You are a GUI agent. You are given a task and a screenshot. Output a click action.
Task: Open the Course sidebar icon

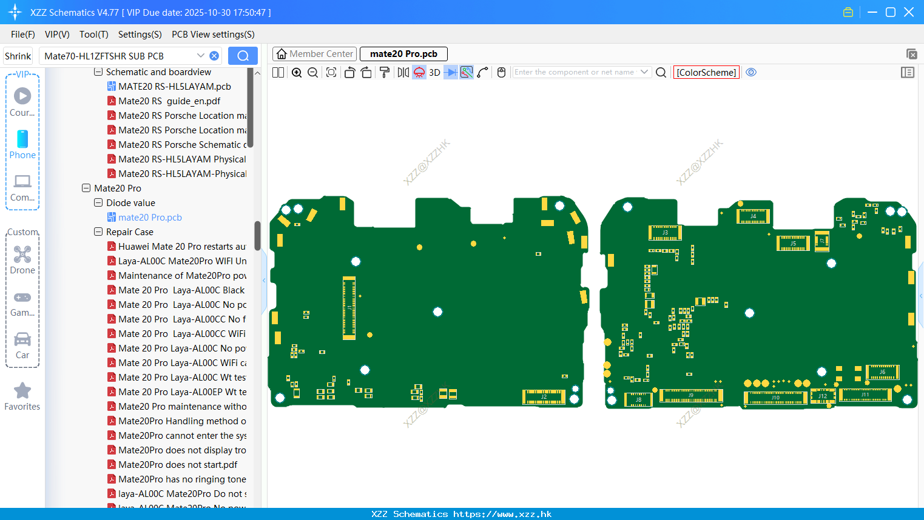tap(22, 102)
